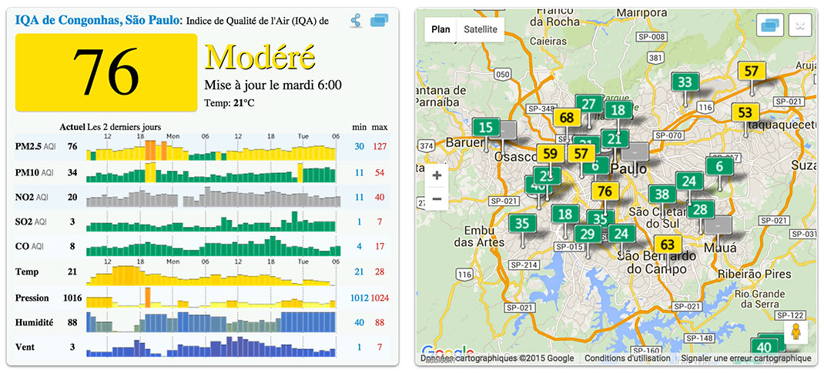824x373 pixels.
Task: Open the 'Conditions d'utilisation' link
Action: (x=628, y=358)
